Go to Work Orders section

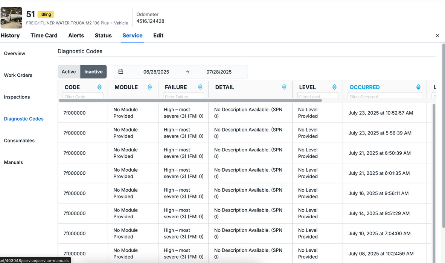coord(18,75)
